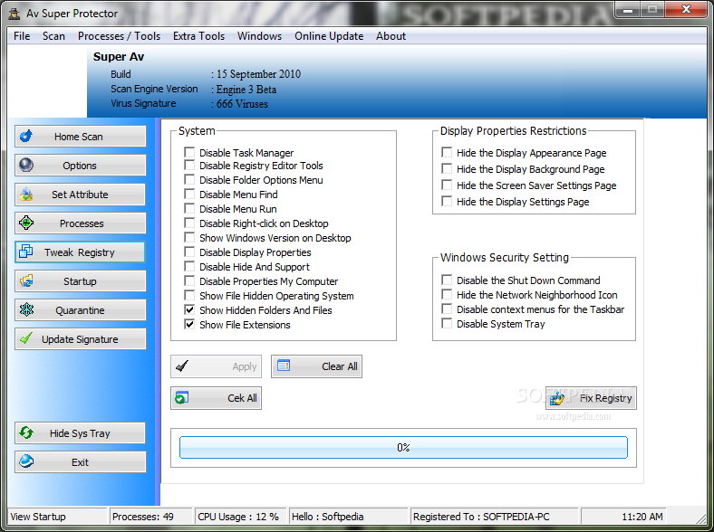
Task: Check Disable System Tray option
Action: (447, 323)
